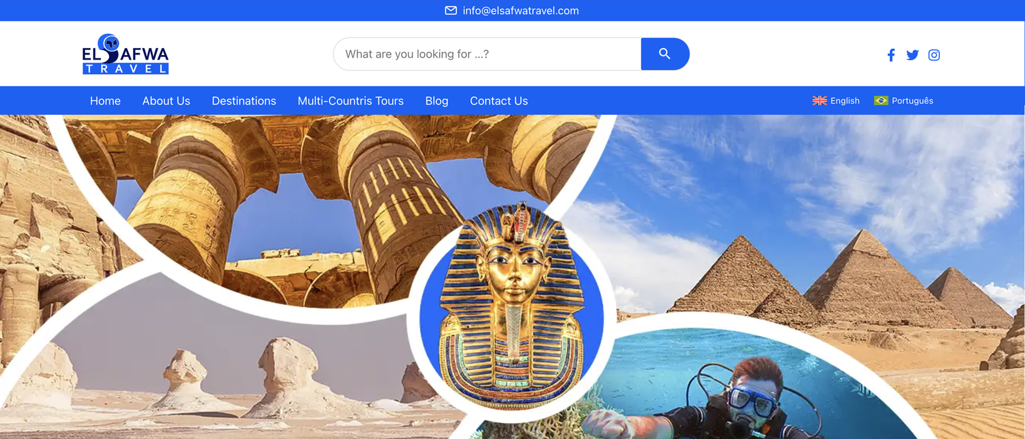
Task: Select Multi-Countris Tours in navigation
Action: (350, 101)
